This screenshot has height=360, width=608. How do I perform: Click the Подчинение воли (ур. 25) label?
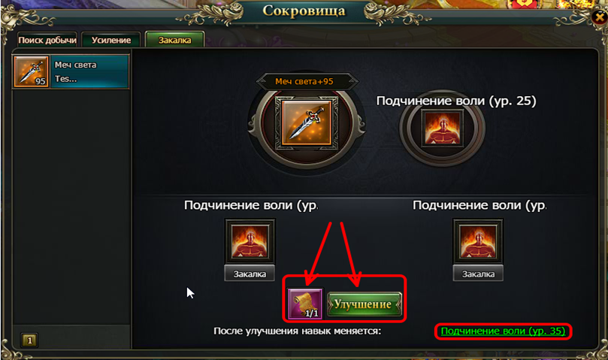[x=456, y=101]
